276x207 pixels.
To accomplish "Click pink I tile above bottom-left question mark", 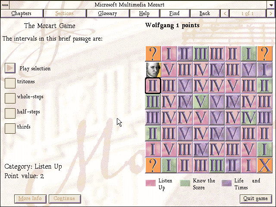I will point(153,149).
